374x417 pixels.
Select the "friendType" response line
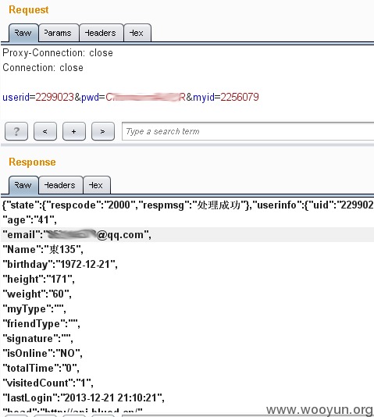41,323
